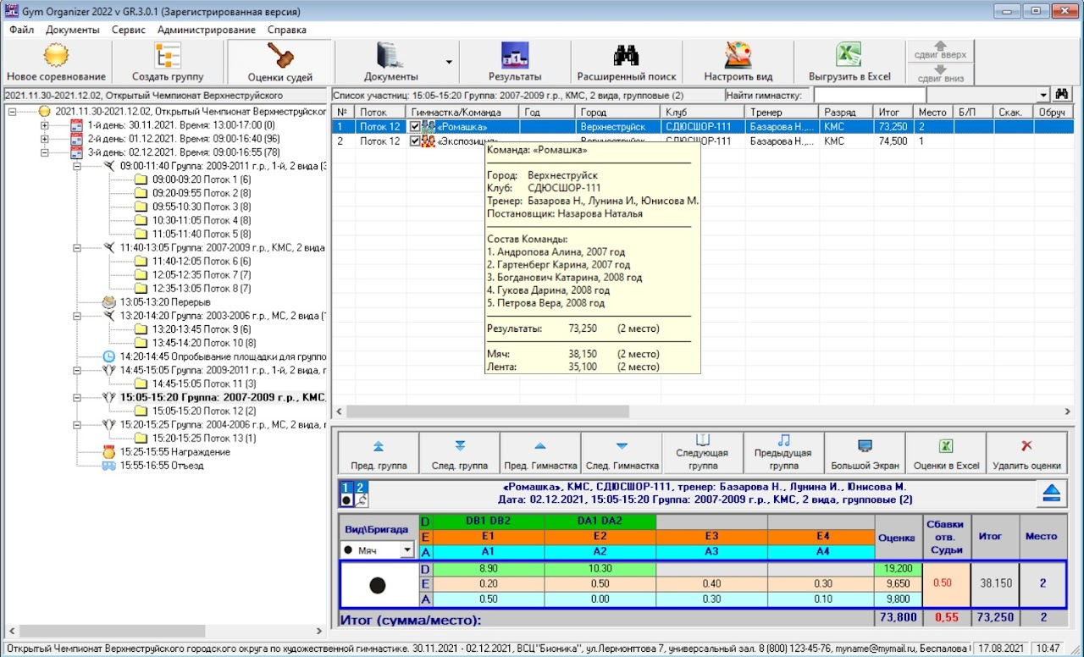Toggle the checkbox in the «Экспозиция» row

click(415, 141)
